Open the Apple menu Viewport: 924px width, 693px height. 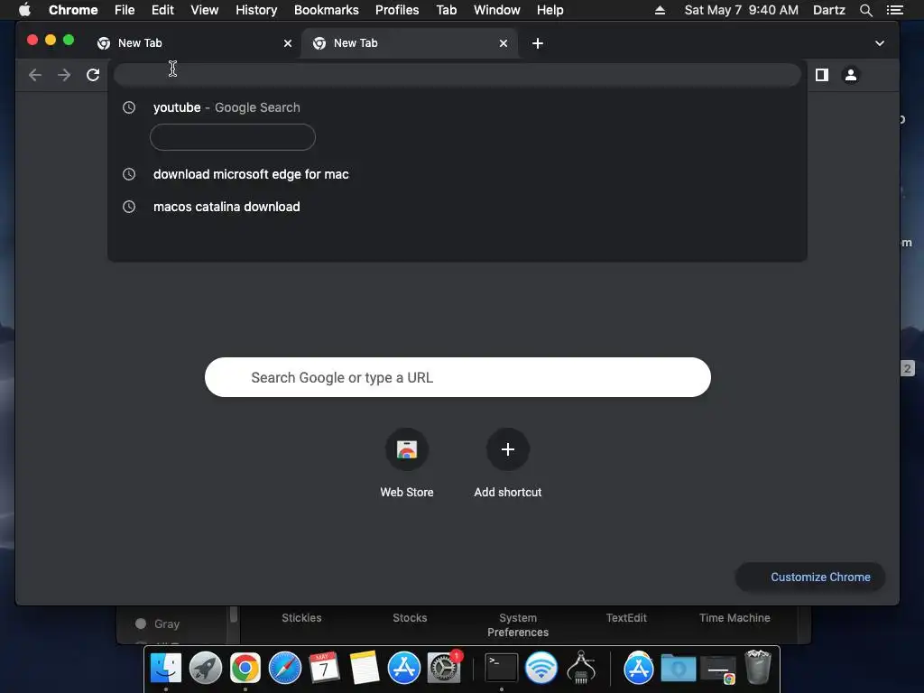[24, 10]
